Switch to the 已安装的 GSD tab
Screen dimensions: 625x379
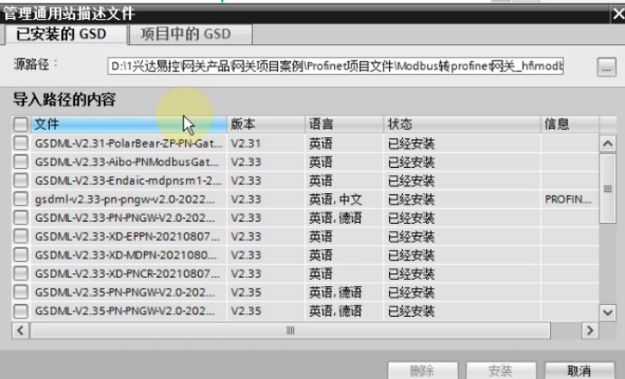pos(66,34)
